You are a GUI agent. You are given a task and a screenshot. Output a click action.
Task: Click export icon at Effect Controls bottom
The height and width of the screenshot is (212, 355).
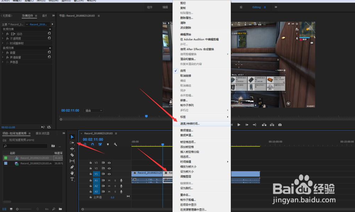[49, 127]
